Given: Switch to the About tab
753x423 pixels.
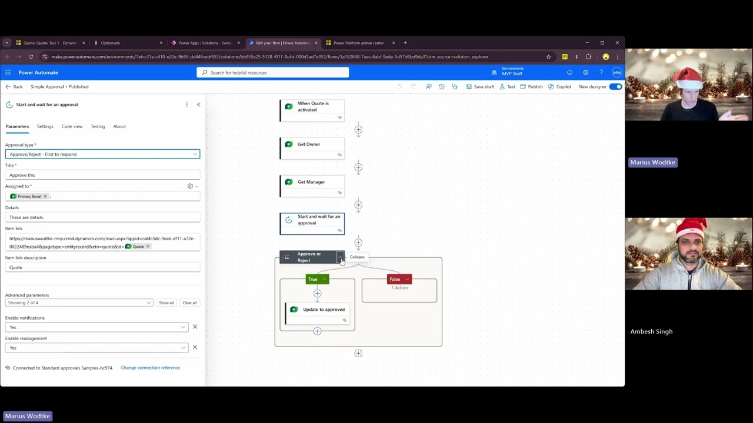Looking at the screenshot, I should point(119,126).
